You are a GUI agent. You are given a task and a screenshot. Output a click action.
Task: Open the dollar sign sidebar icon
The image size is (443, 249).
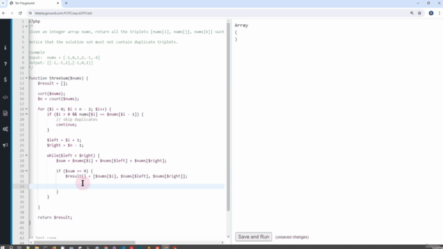click(6, 80)
